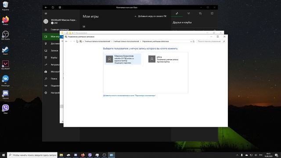Toggle the Xbox hamburger menu

click(46, 14)
